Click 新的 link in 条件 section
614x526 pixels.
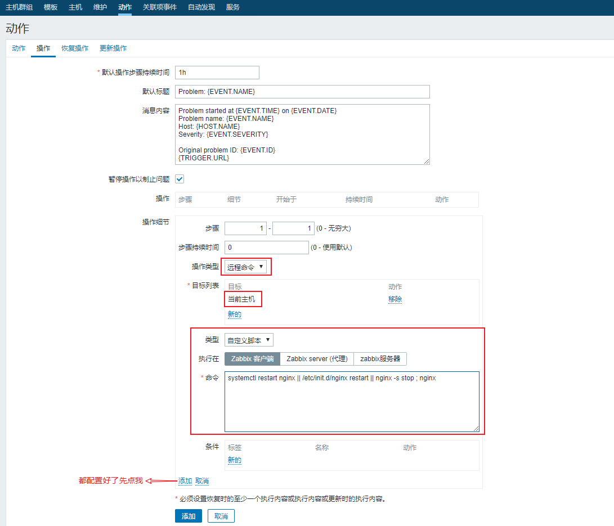point(235,460)
